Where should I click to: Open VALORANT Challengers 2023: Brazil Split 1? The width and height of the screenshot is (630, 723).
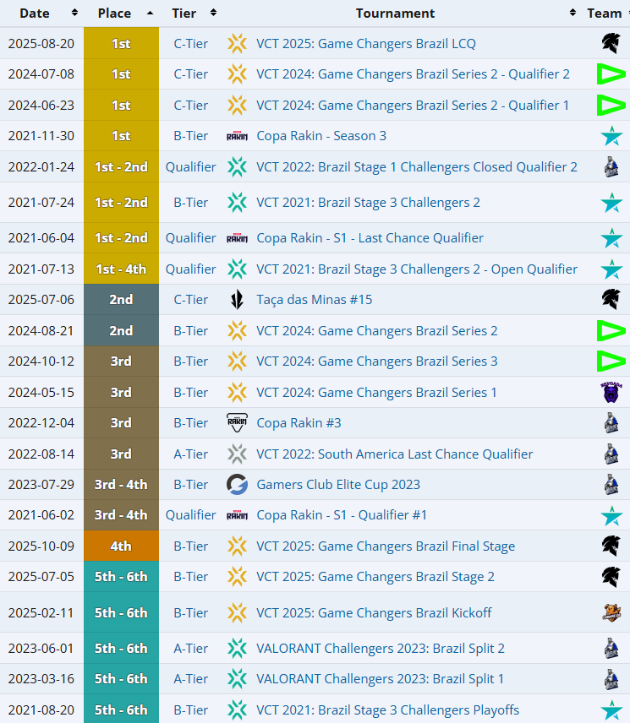coord(380,679)
